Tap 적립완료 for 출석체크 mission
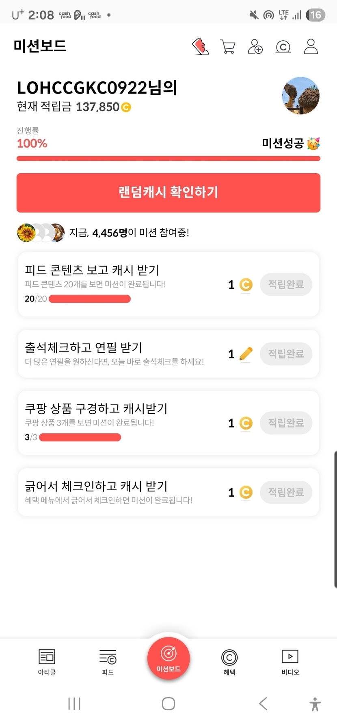This screenshot has width=337, height=724. click(x=286, y=353)
